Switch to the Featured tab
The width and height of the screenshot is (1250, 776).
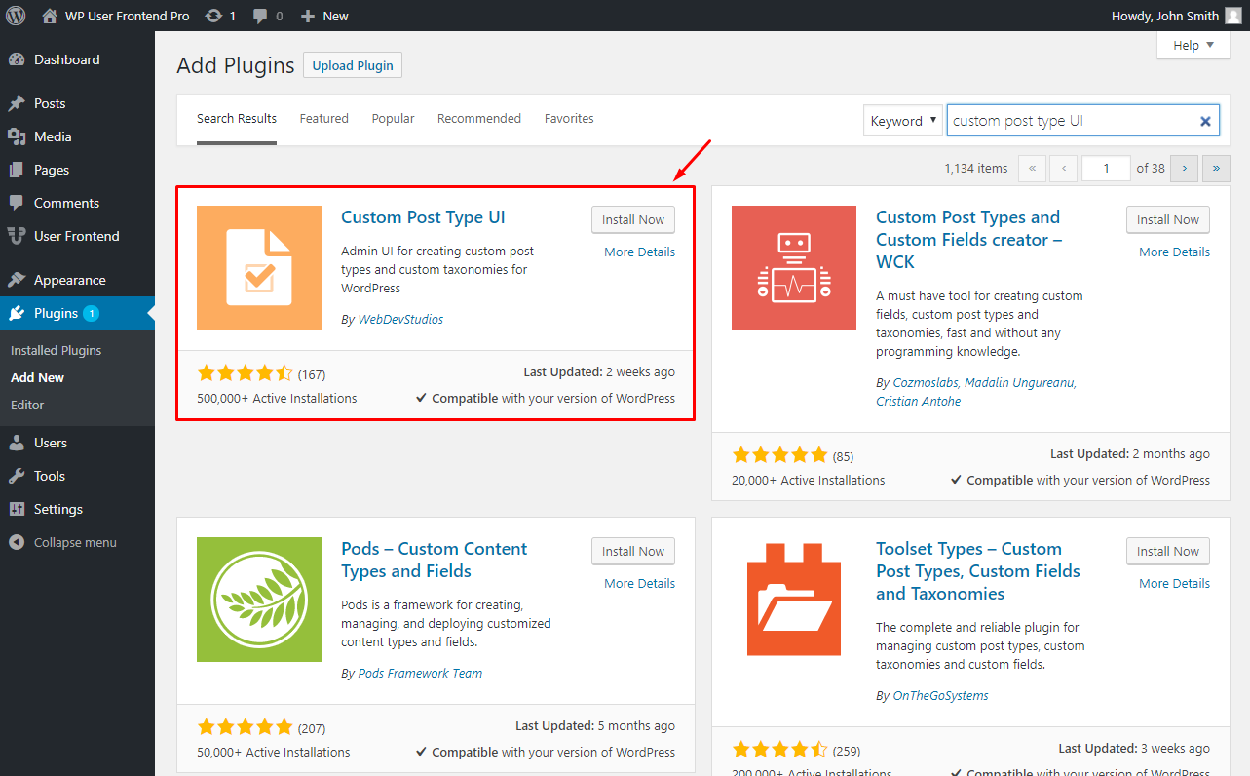[x=324, y=119]
